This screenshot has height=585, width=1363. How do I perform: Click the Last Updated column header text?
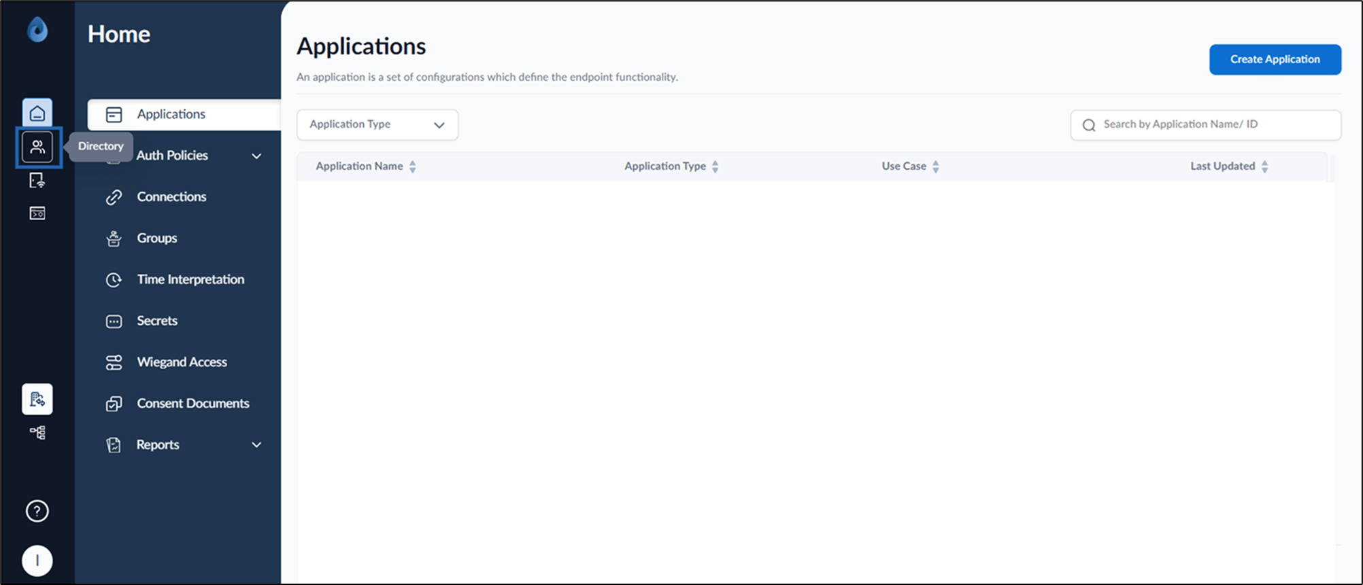1223,166
